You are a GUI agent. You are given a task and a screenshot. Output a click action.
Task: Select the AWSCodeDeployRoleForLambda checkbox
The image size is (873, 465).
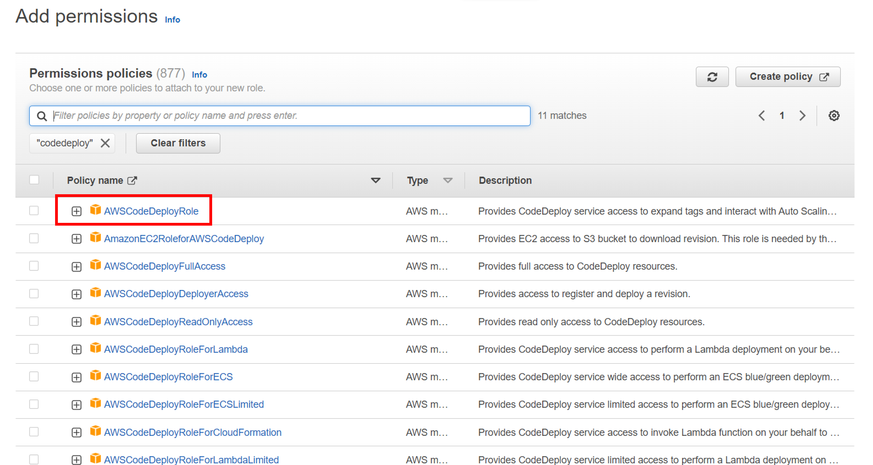tap(34, 349)
